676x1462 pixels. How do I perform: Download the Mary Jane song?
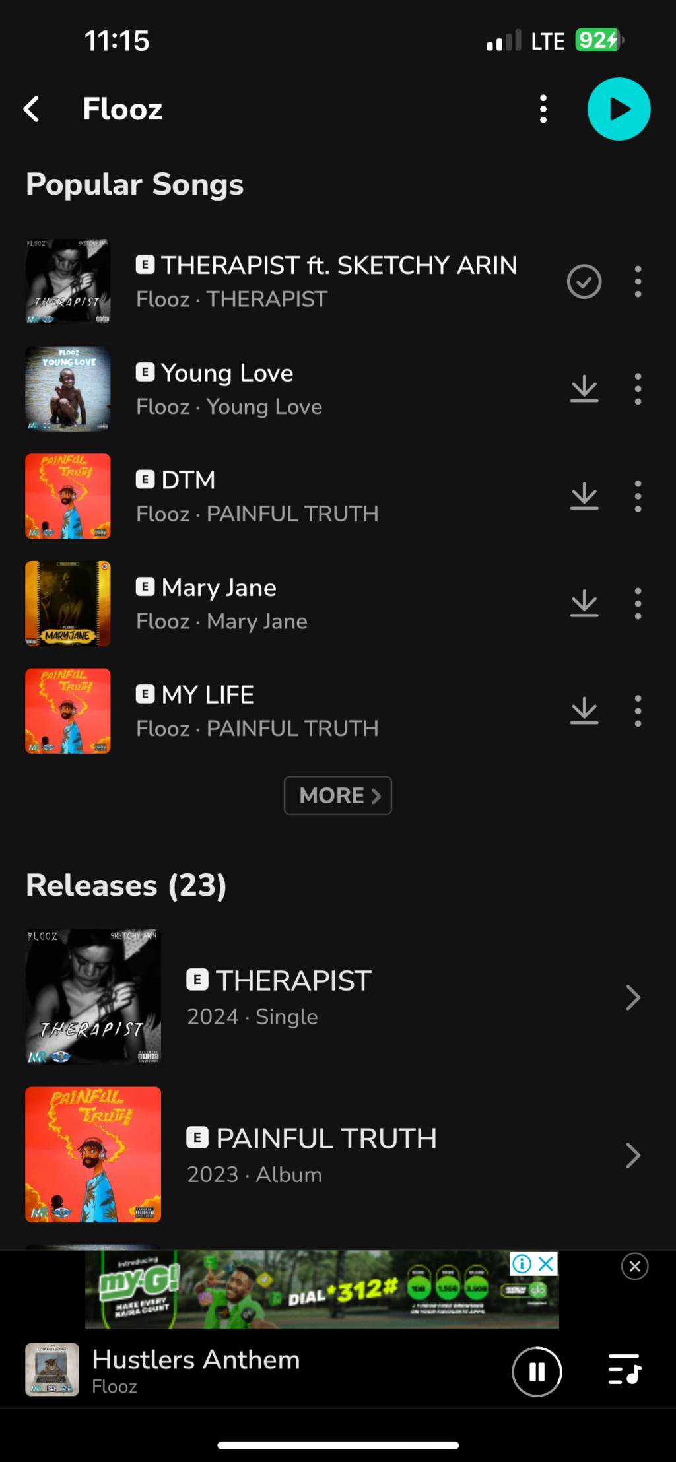tap(584, 604)
